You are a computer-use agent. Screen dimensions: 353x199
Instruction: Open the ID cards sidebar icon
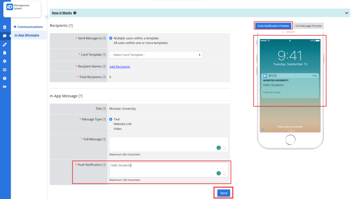coord(5,27)
